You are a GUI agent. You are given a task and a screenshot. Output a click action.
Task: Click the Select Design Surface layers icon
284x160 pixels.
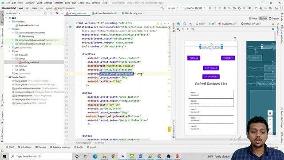pos(178,24)
